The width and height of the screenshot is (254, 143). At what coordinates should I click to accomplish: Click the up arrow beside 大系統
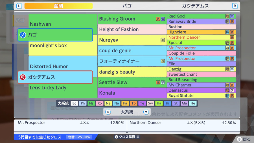coord(108,112)
